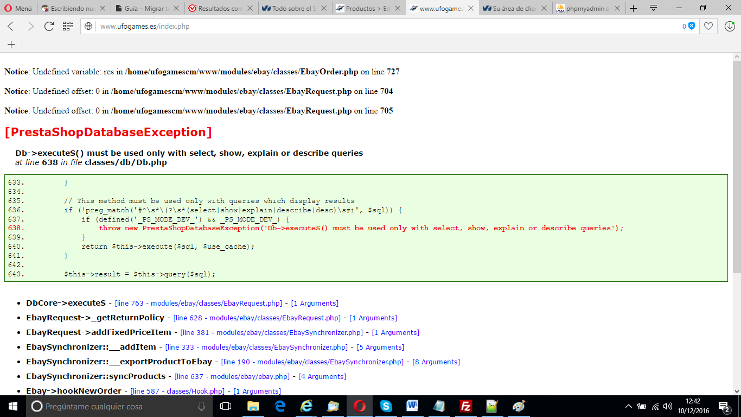Expand '1 Arguments' for EbayRequest->_getReturnPolicy
The height and width of the screenshot is (417, 741).
click(x=373, y=318)
